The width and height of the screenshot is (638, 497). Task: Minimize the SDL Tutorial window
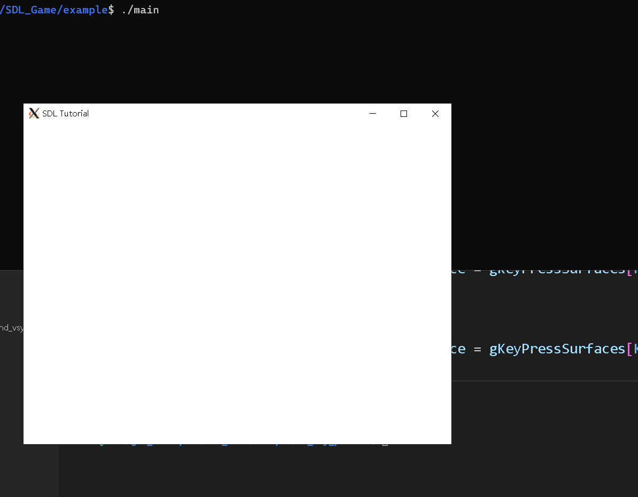click(372, 113)
